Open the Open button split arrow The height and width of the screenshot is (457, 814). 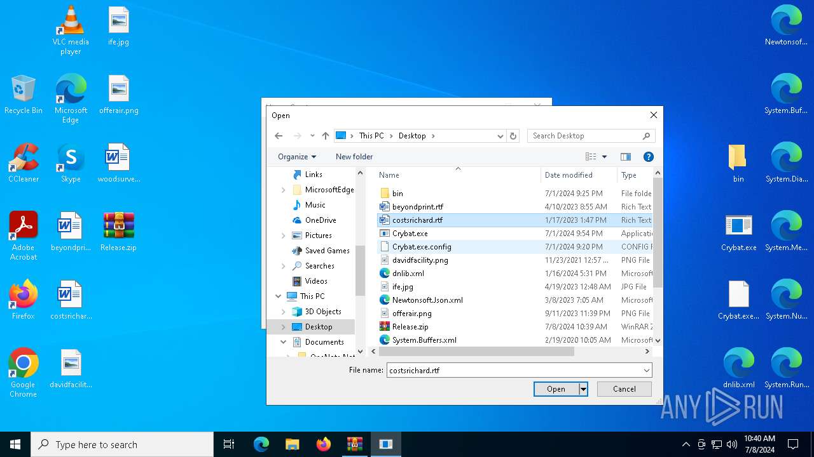(583, 389)
